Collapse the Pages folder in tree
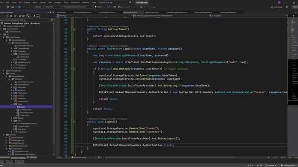 (x=12, y=104)
